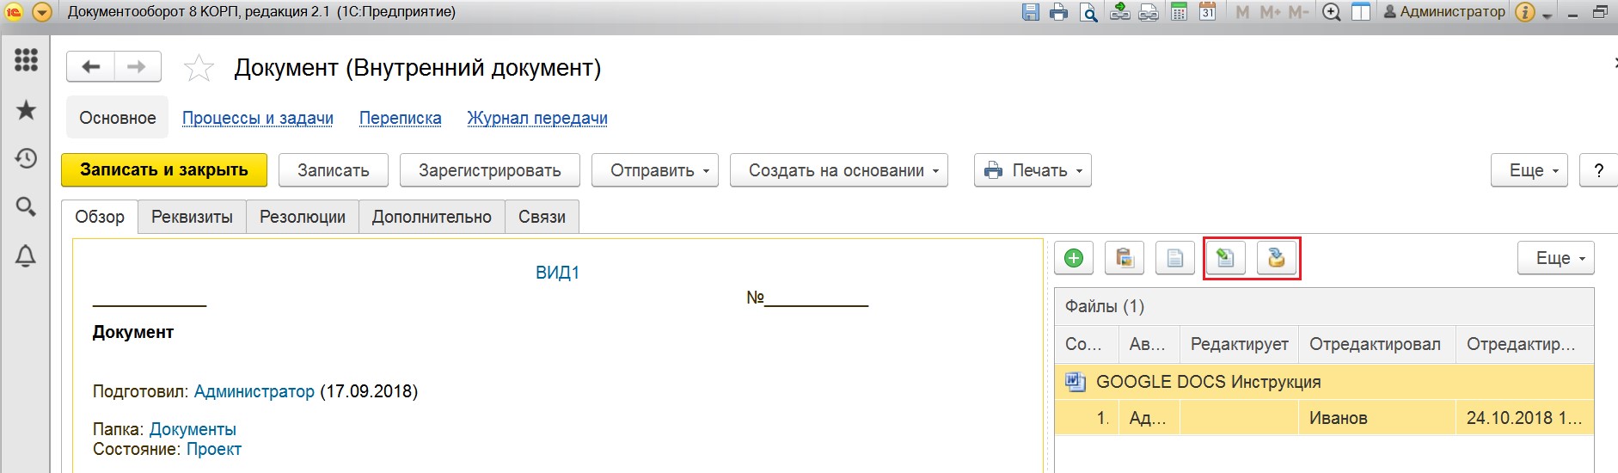Click Записать и закрыть button
Screen dimensions: 1618x473
[x=164, y=170]
